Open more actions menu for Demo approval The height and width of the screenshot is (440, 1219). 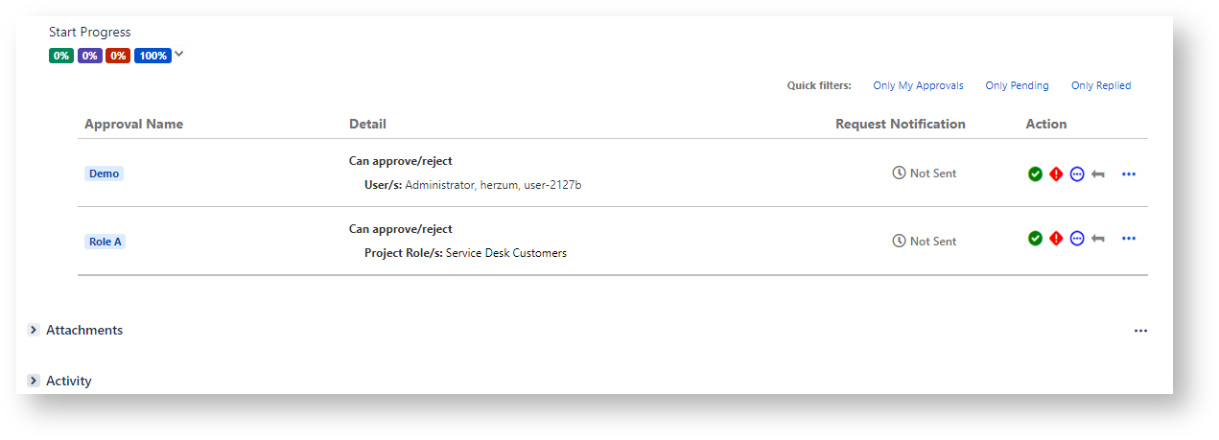click(x=1128, y=174)
